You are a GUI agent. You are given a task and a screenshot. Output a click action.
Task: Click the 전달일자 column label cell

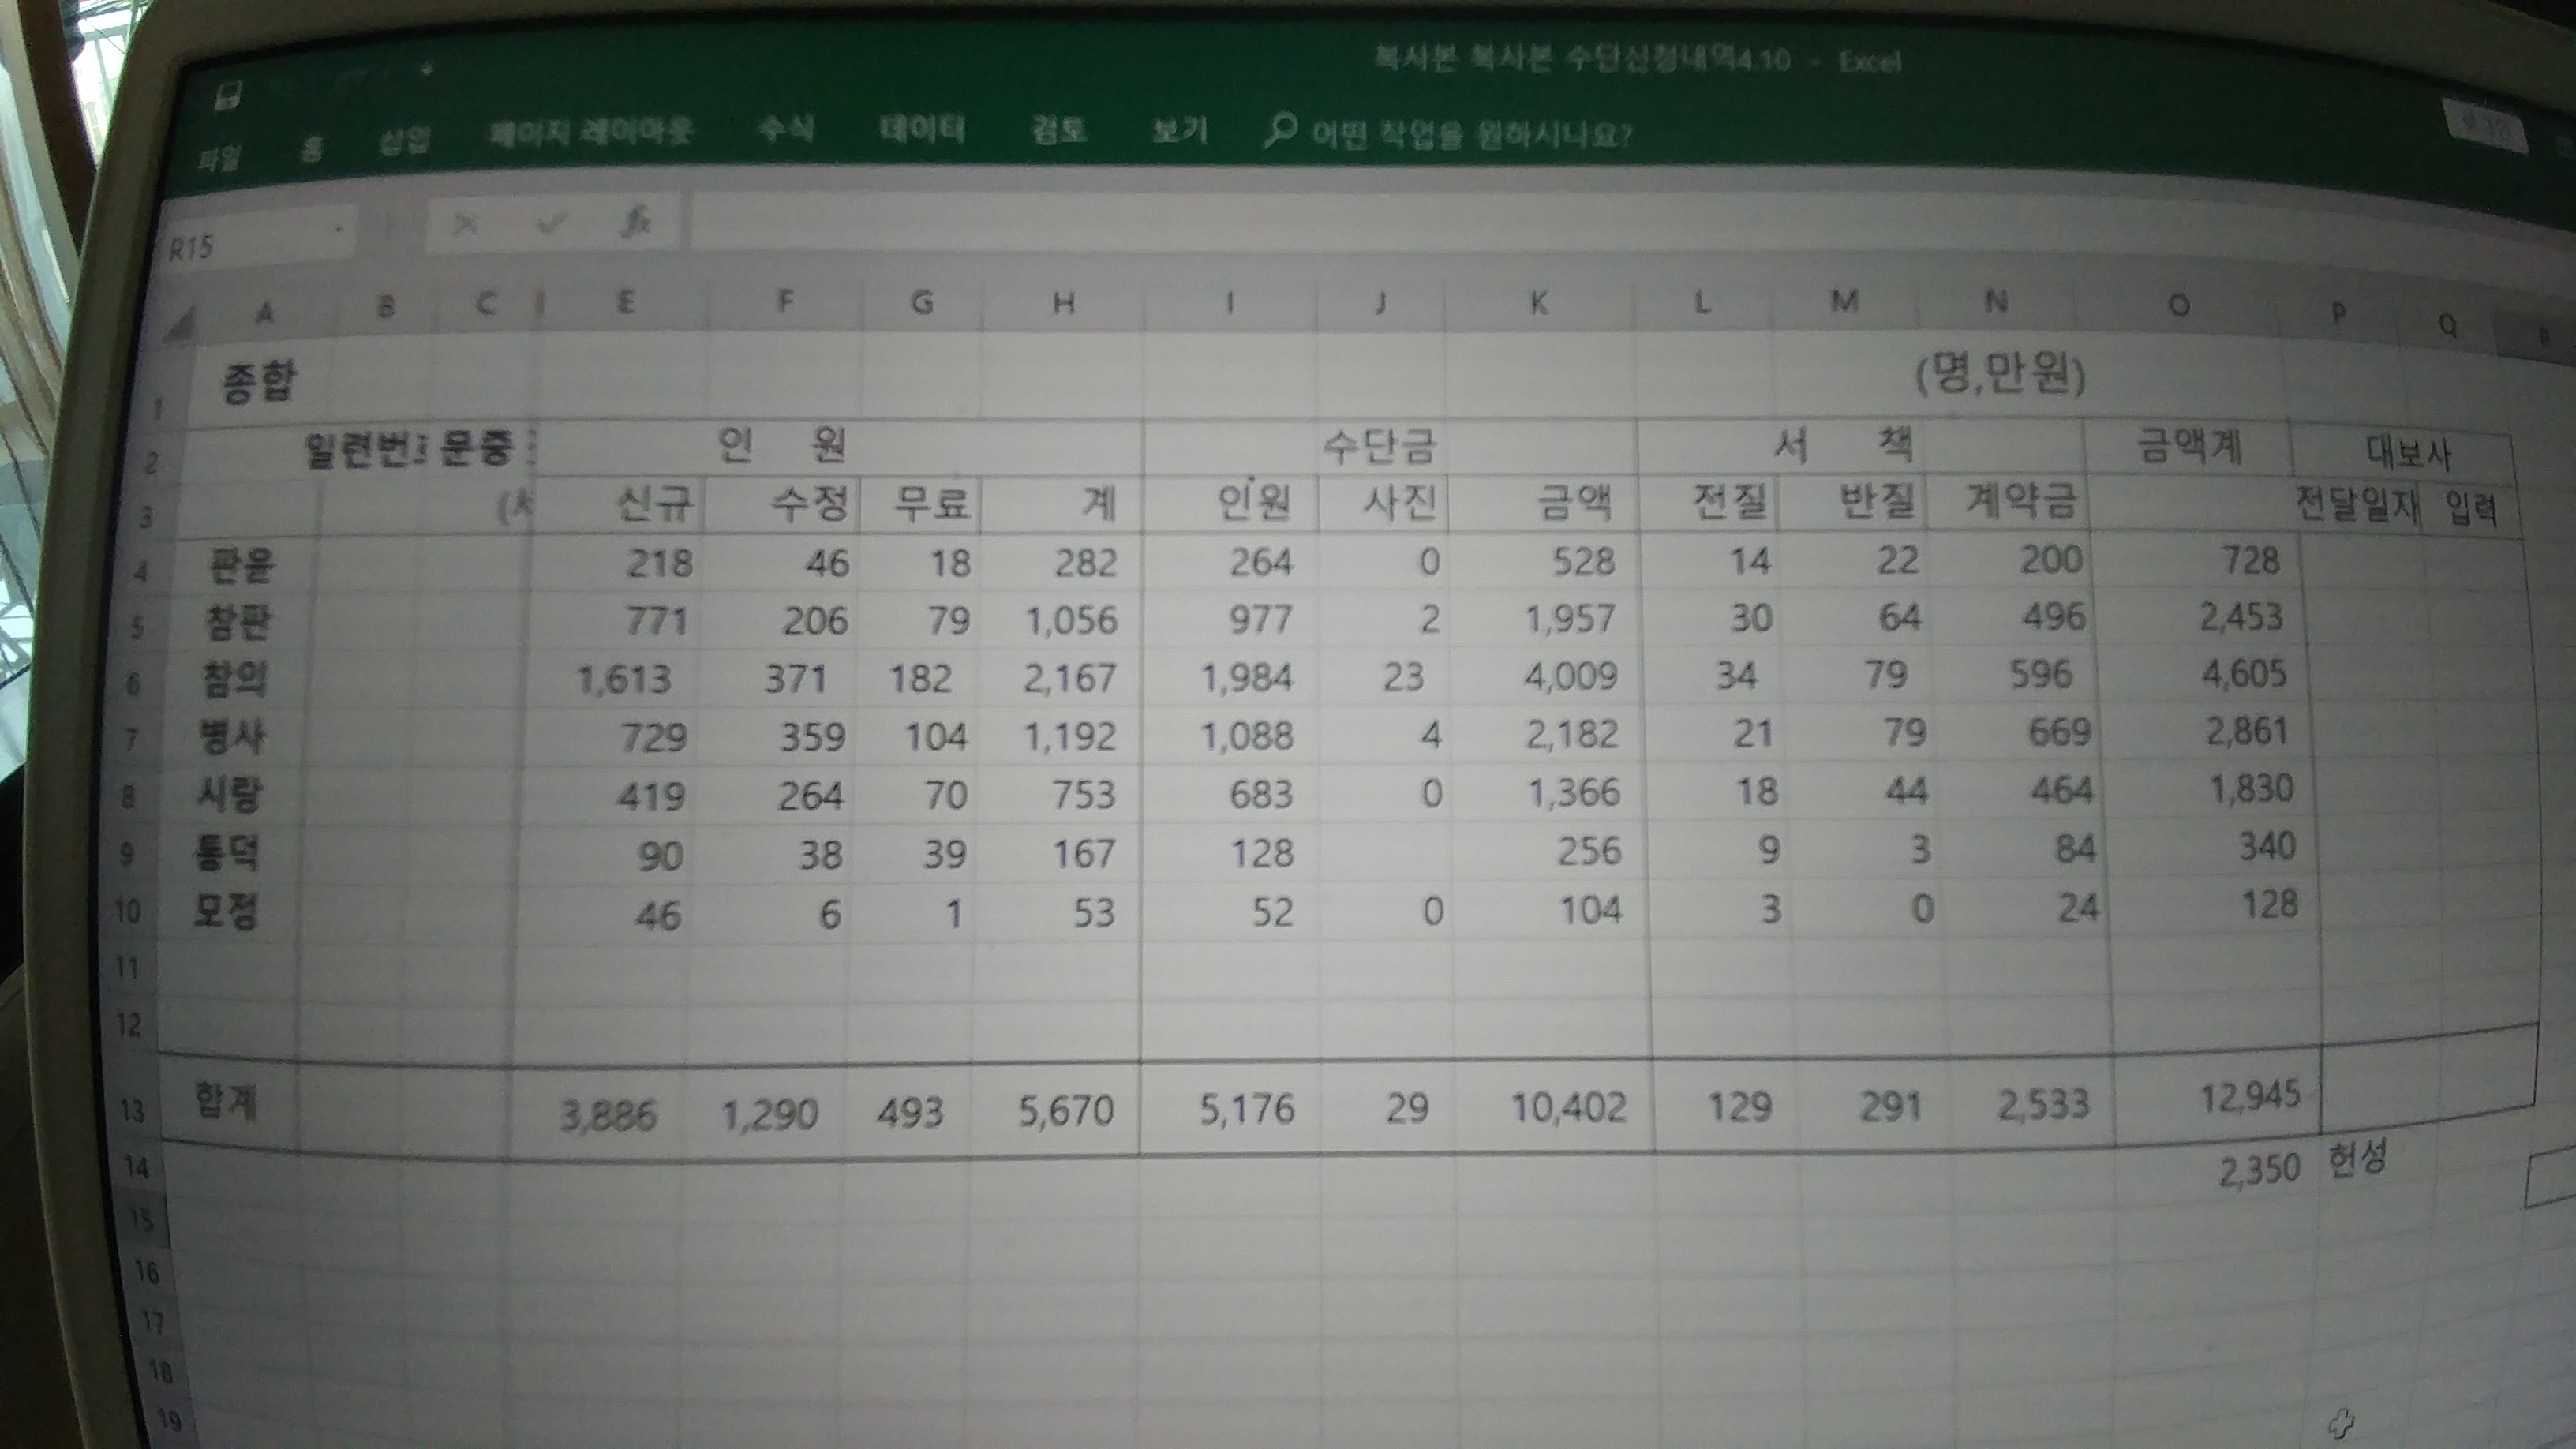(x=2356, y=505)
